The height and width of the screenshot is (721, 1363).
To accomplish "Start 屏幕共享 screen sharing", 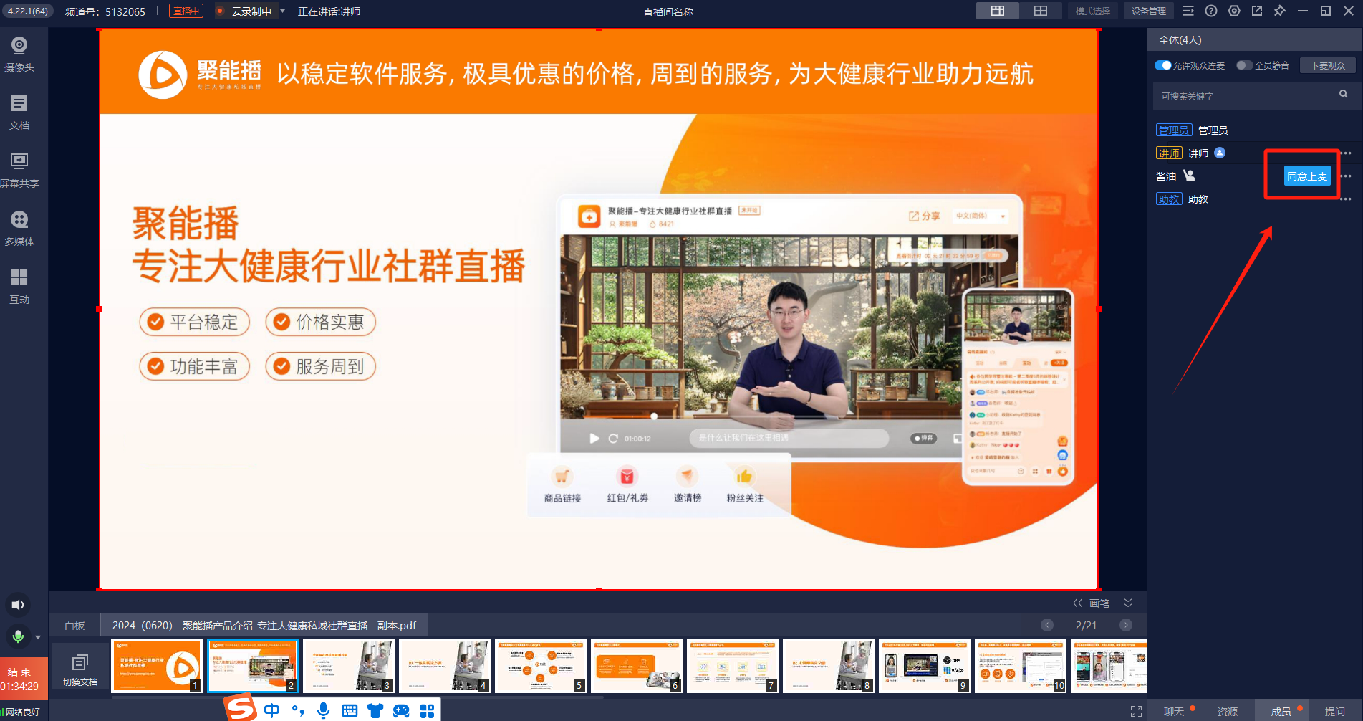I will coord(19,171).
